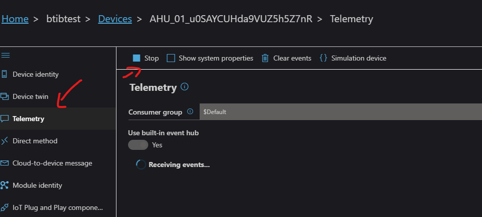
Task: Click the Direct method sidebar icon
Action: pos(5,141)
